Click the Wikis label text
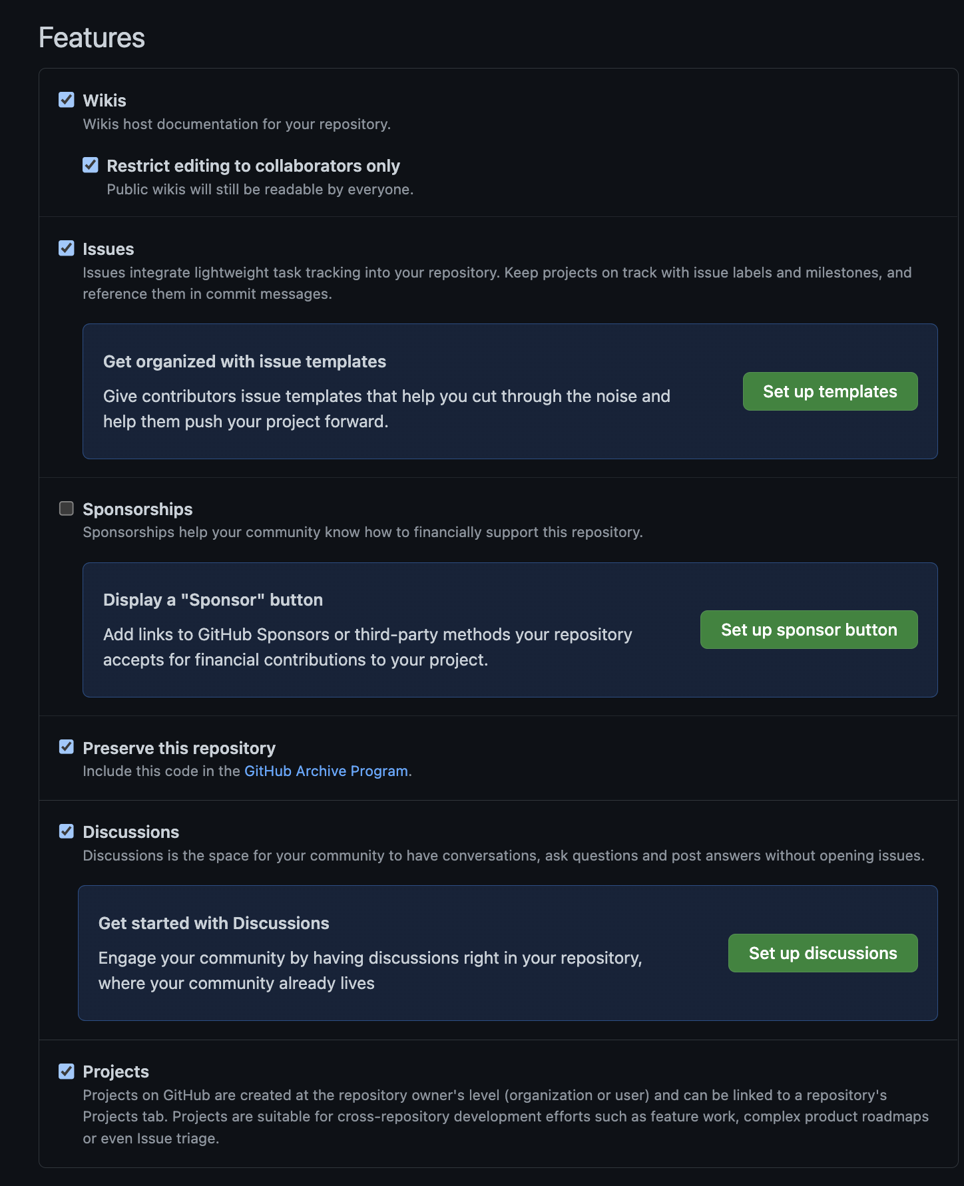Screen dimensions: 964x1186 pos(105,100)
